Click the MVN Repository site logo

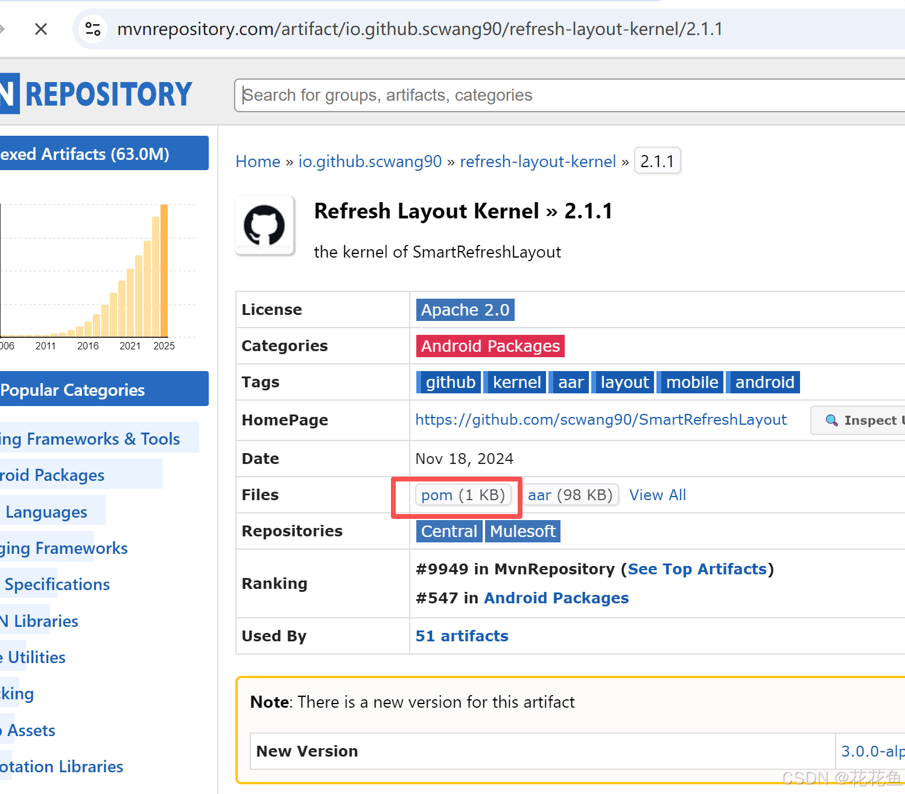click(x=97, y=94)
